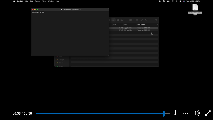Close the TextEdit window with the red button

(x=33, y=10)
